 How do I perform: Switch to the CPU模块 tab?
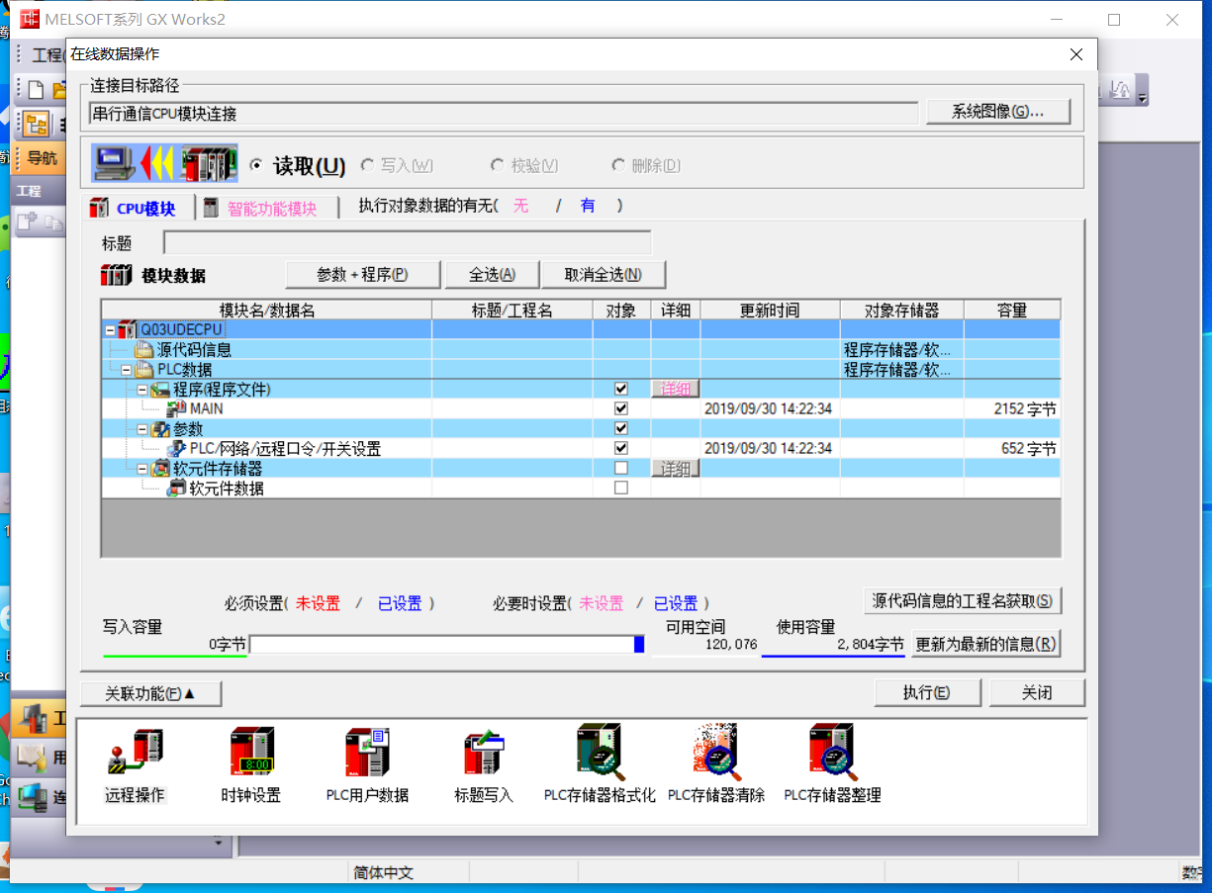(x=136, y=208)
